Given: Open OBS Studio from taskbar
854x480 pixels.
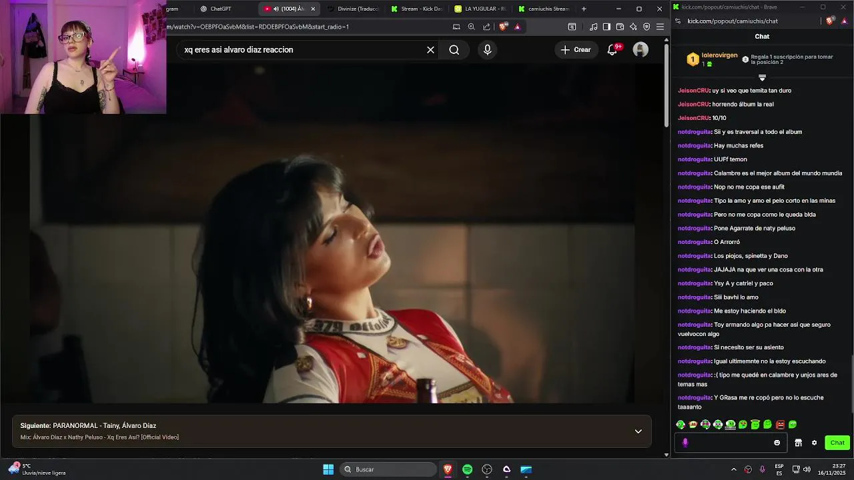Looking at the screenshot, I should tap(487, 469).
